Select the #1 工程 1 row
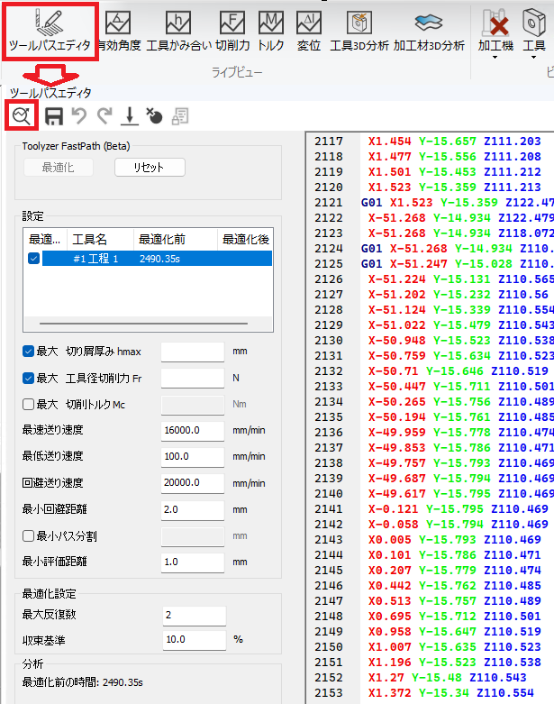Viewport: 554px width, 704px height. point(157,259)
